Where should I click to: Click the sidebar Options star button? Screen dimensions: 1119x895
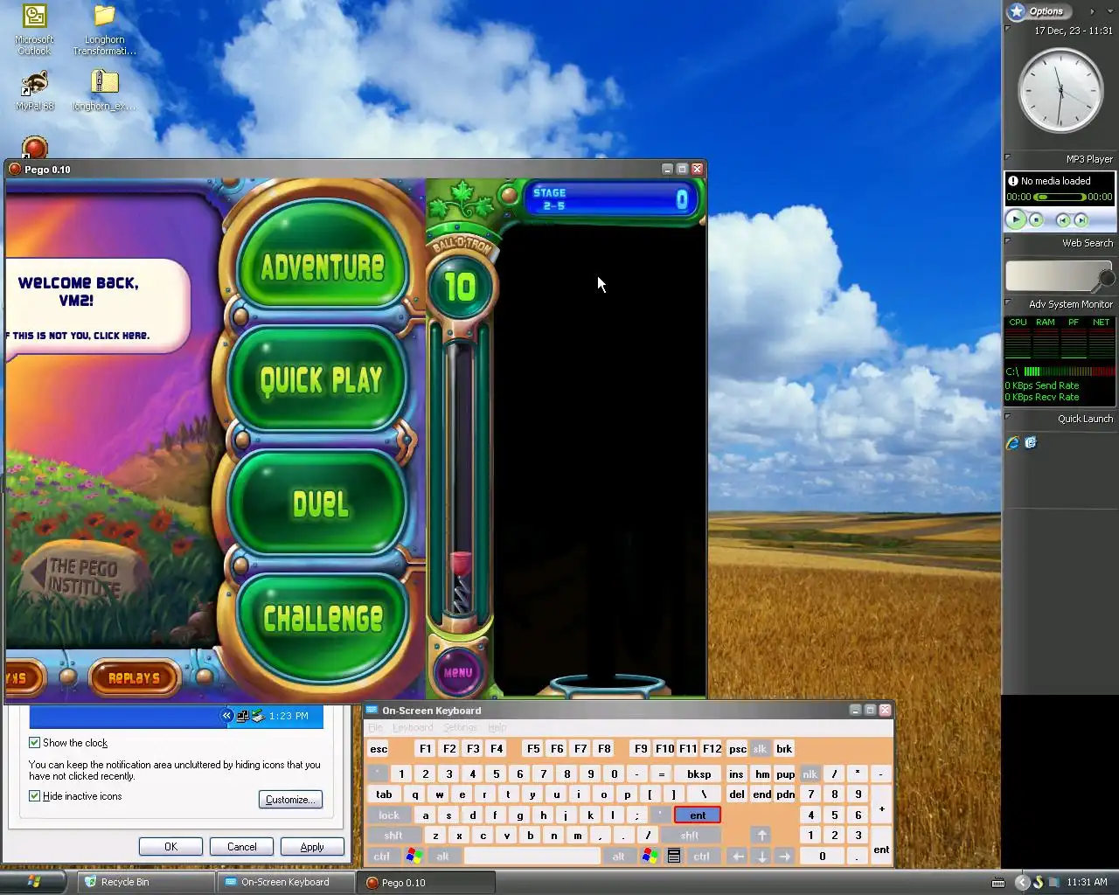click(x=1038, y=11)
